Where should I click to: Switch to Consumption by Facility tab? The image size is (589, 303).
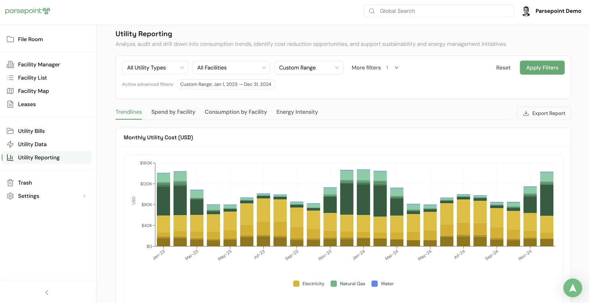coord(236,112)
